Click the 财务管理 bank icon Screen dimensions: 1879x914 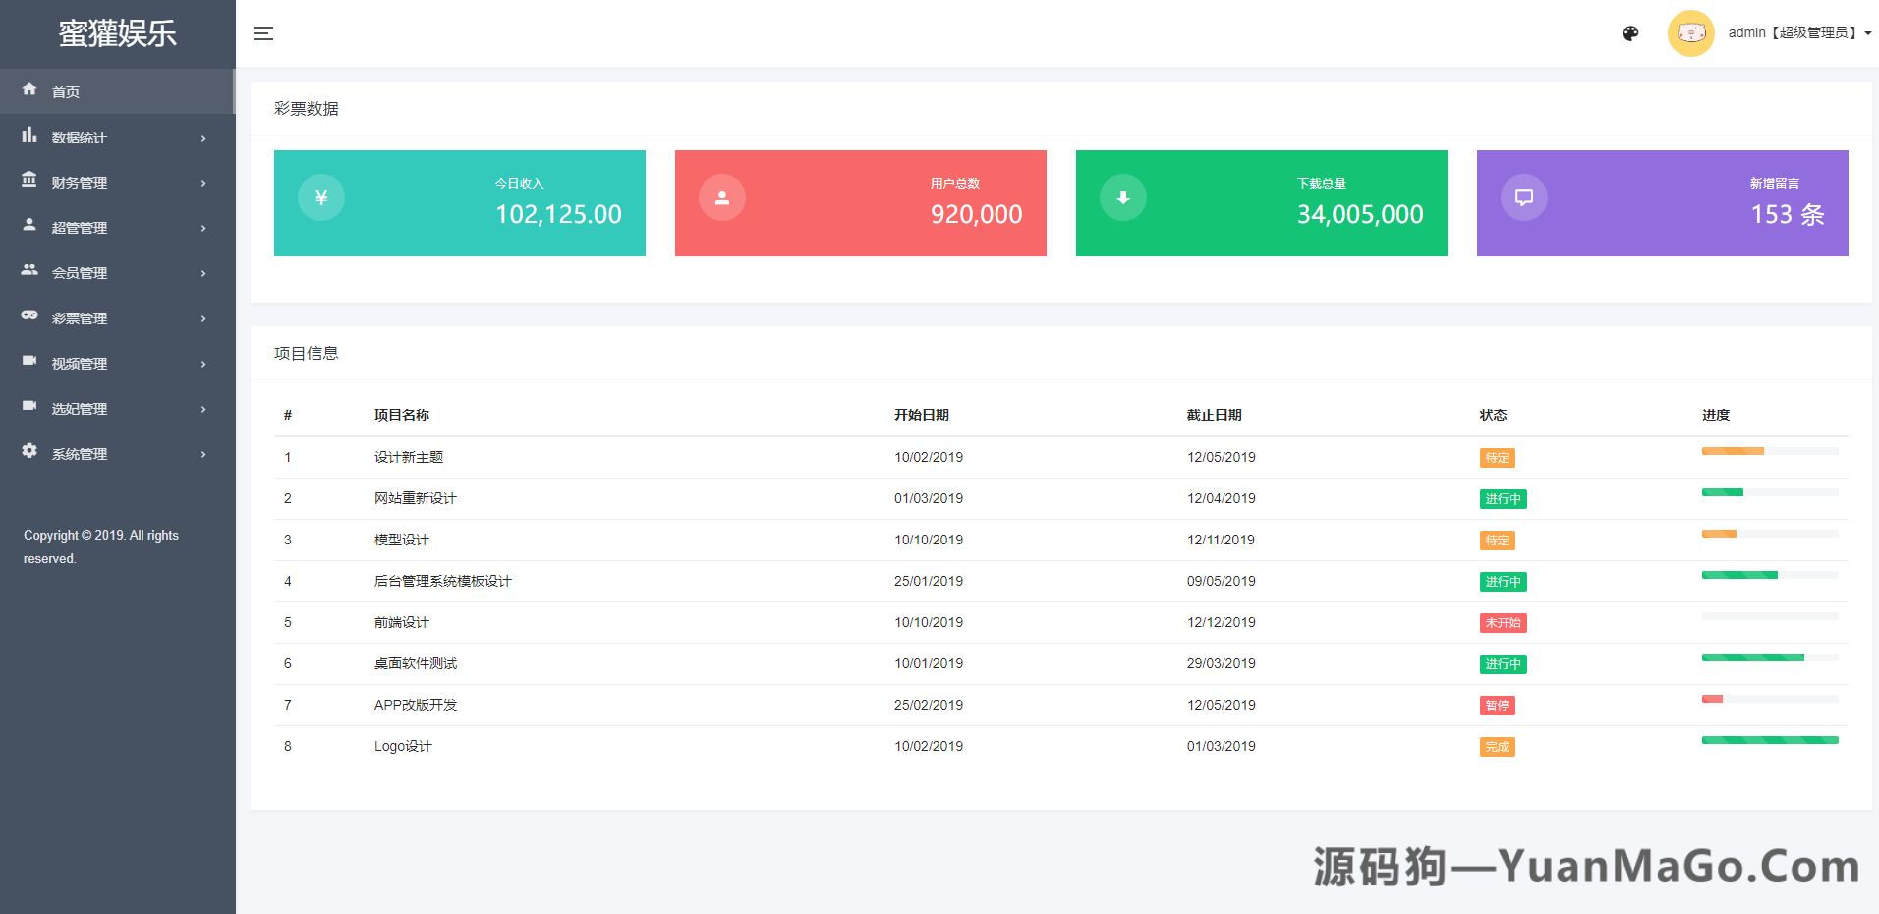pos(29,181)
